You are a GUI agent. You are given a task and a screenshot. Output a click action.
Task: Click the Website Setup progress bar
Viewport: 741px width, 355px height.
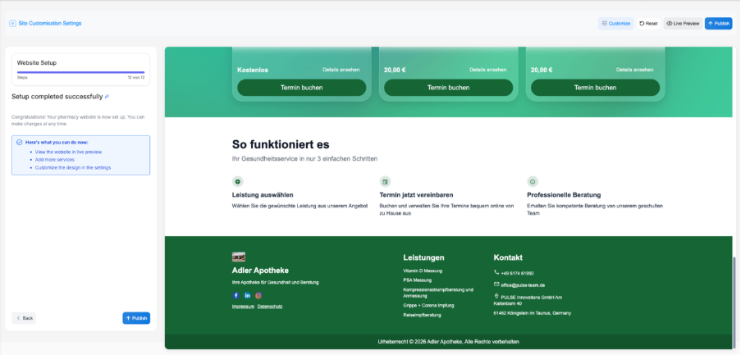(x=80, y=72)
